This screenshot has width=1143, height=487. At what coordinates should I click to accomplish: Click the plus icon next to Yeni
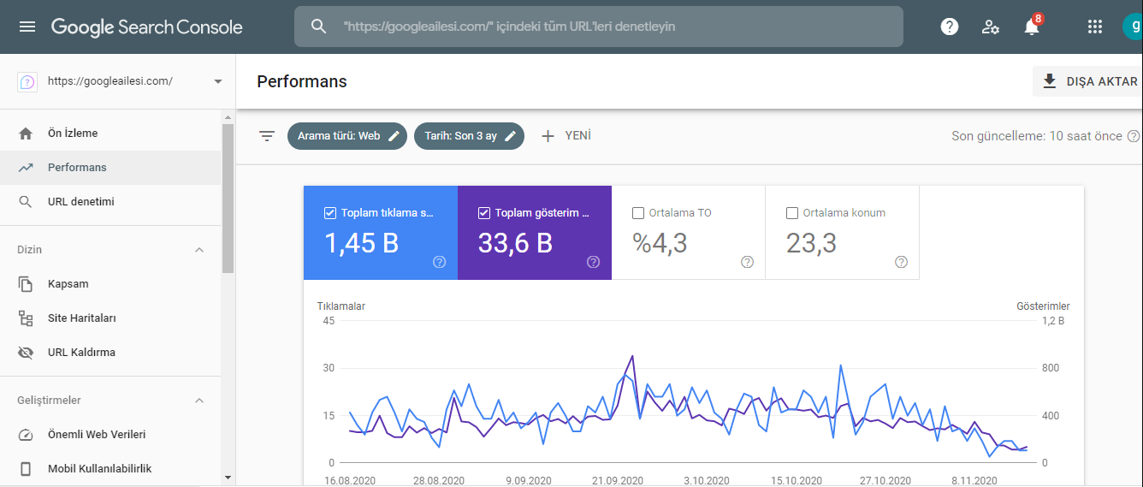click(548, 136)
